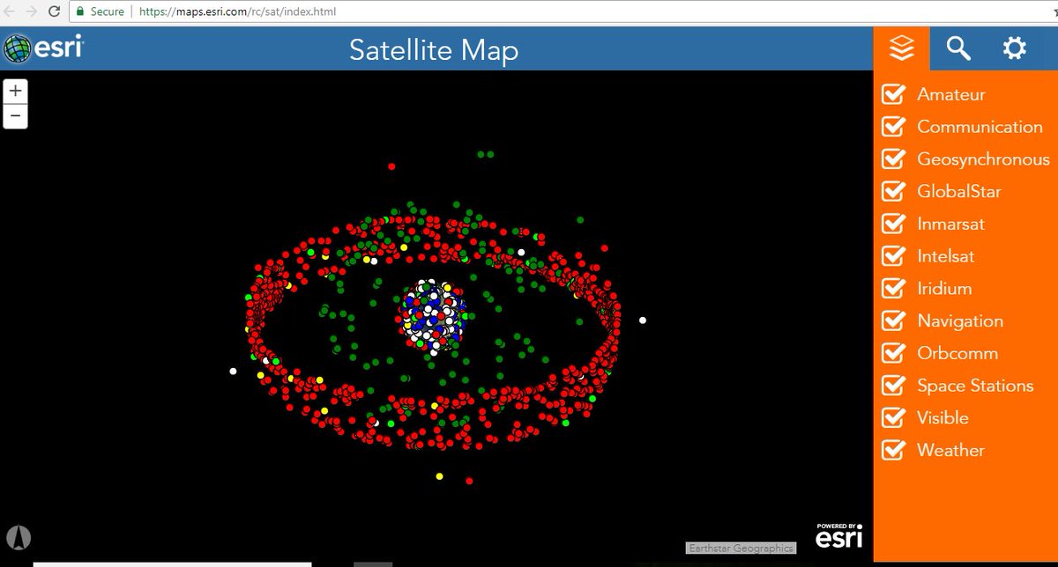Toggle the Weather satellites checkbox
1058x567 pixels.
(x=893, y=450)
